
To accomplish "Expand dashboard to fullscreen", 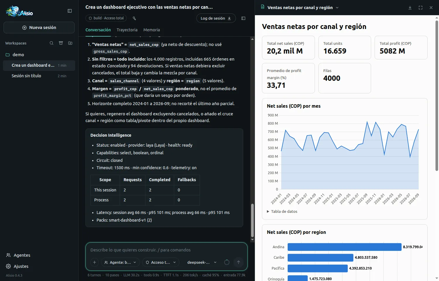I will tap(421, 8).
